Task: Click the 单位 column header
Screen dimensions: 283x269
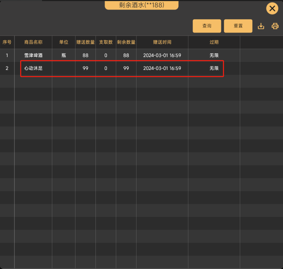Action: pyautogui.click(x=64, y=42)
